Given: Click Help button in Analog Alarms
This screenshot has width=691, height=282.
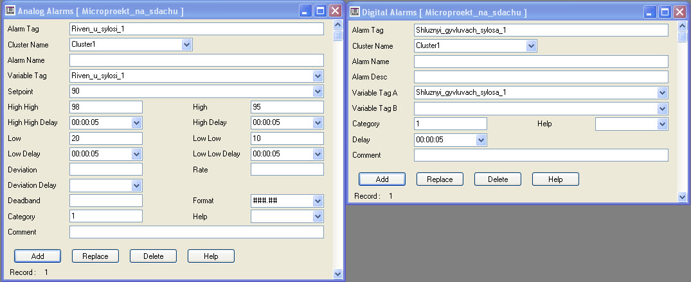Looking at the screenshot, I should (211, 256).
